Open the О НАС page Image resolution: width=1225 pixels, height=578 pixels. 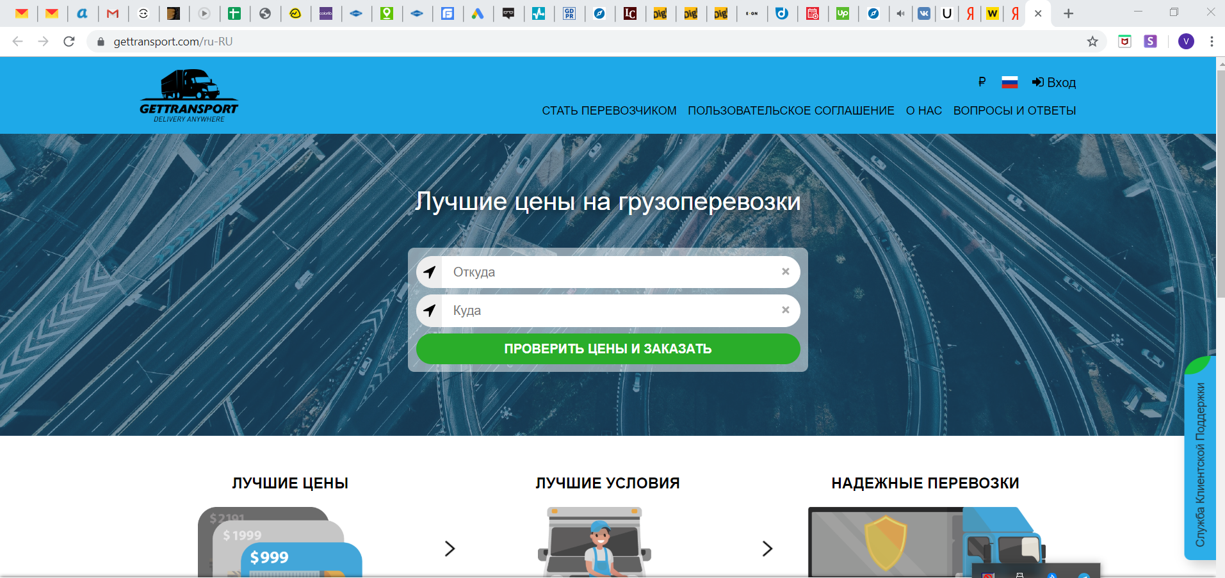pos(924,111)
